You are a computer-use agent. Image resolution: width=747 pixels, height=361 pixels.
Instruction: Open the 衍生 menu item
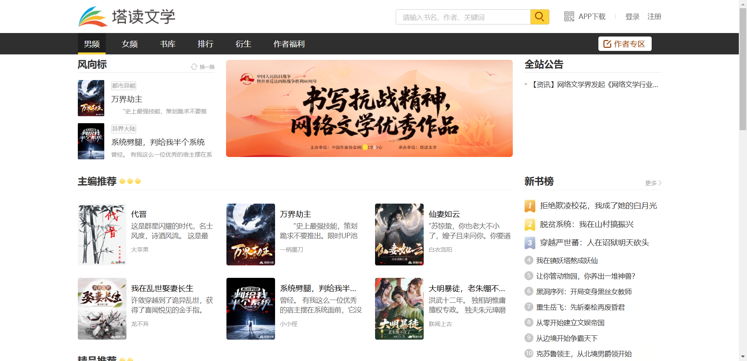[243, 44]
